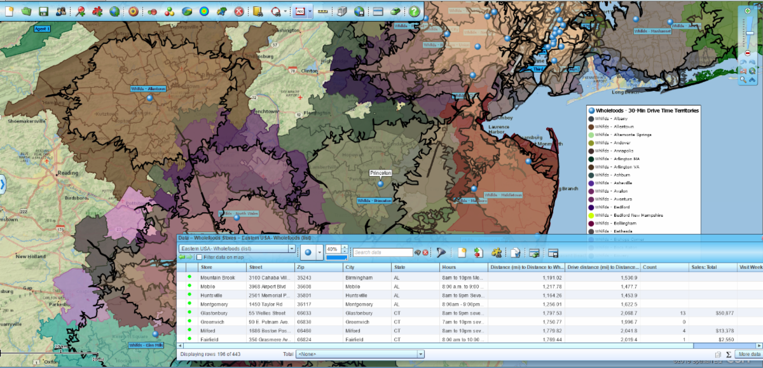Click the 'More data' button
The width and height of the screenshot is (763, 368).
tap(748, 354)
